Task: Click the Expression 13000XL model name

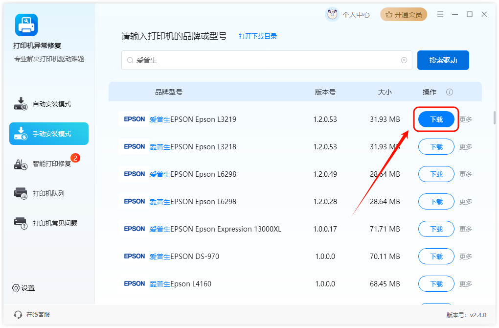Action: coord(215,229)
